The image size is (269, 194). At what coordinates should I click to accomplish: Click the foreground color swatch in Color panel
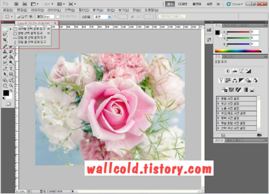tap(218, 32)
